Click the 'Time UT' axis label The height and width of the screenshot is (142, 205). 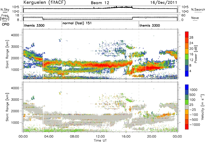(x=100, y=140)
